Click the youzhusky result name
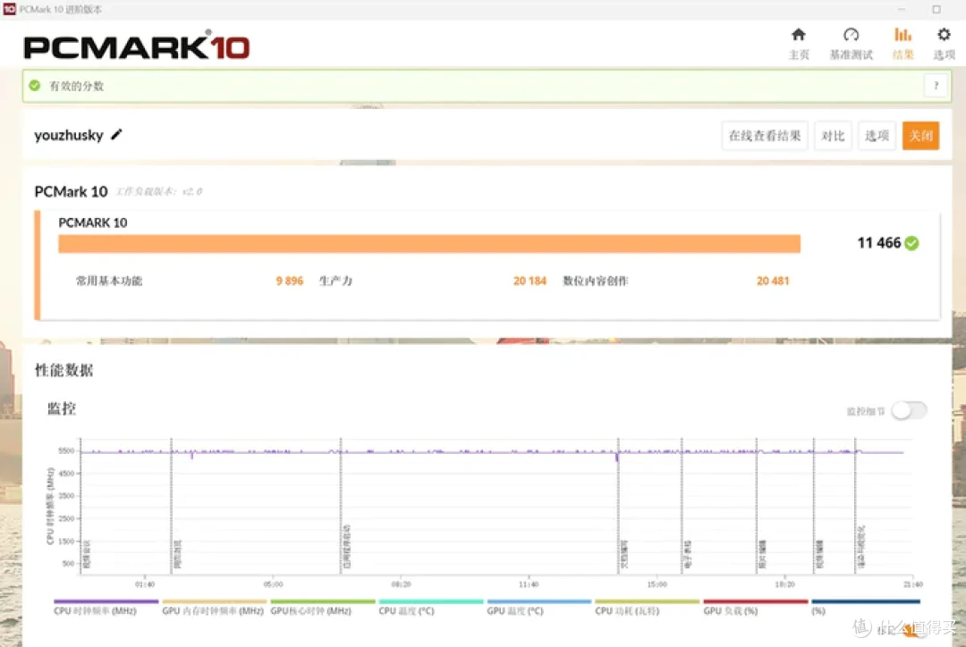This screenshot has width=966, height=647. point(69,135)
